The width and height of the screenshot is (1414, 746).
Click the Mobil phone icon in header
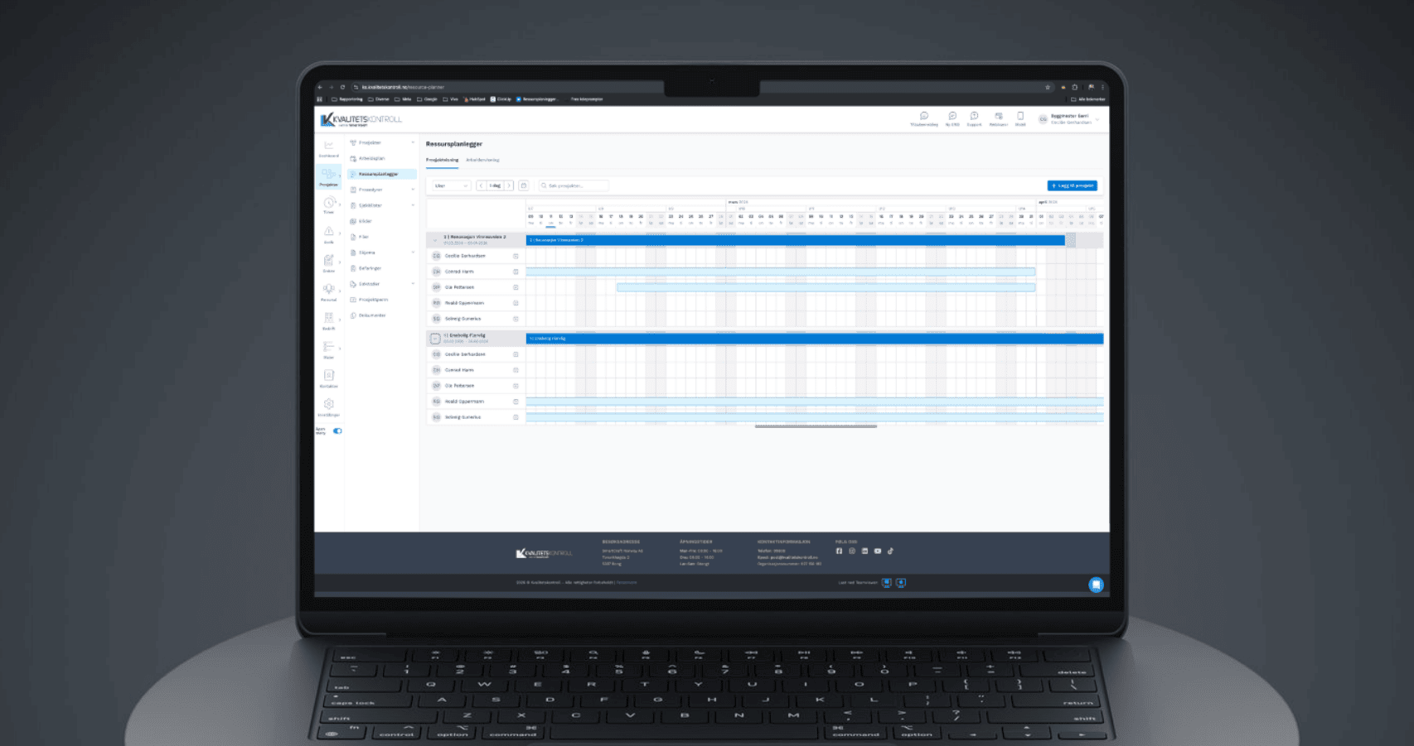1020,118
